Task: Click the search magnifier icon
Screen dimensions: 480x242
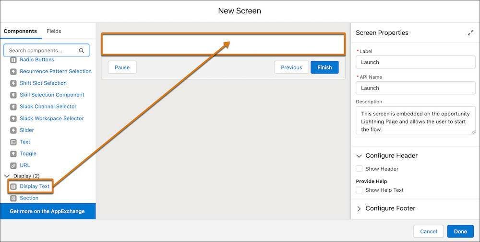Action: [x=82, y=51]
